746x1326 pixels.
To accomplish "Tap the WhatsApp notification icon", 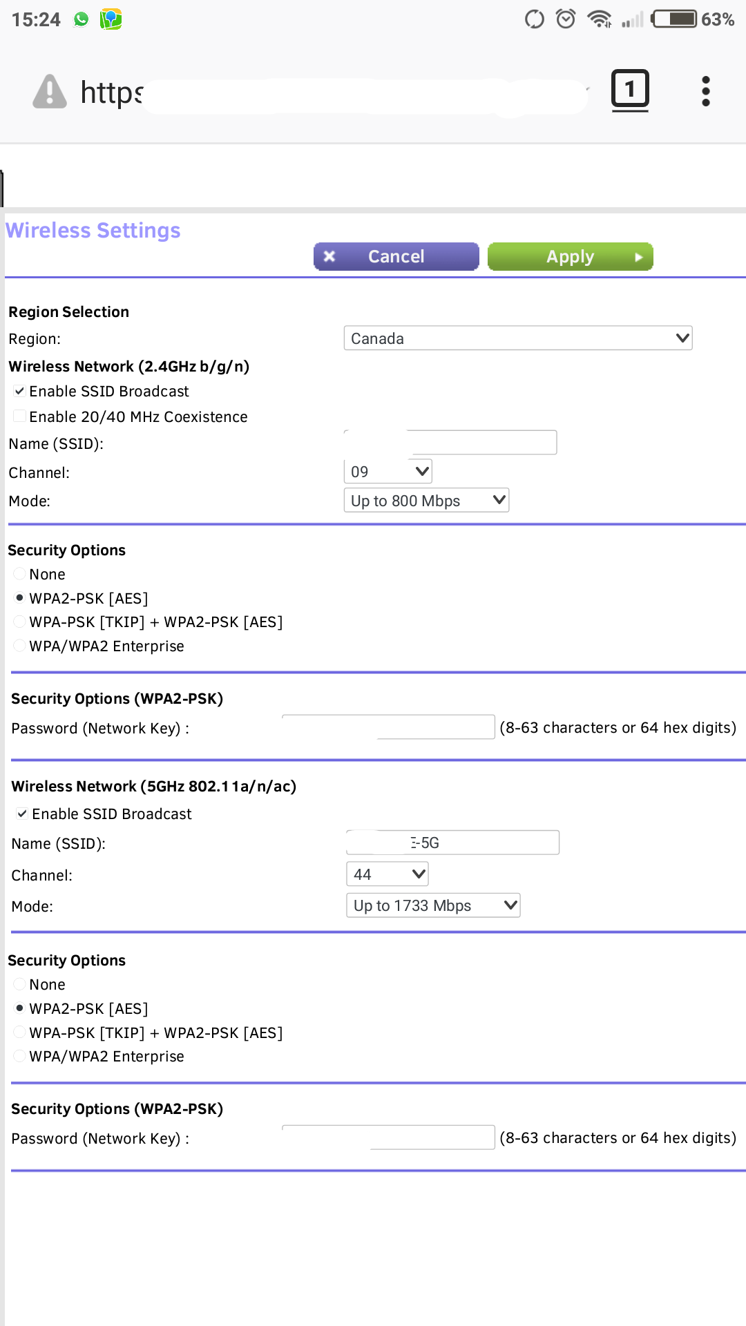I will click(x=82, y=19).
